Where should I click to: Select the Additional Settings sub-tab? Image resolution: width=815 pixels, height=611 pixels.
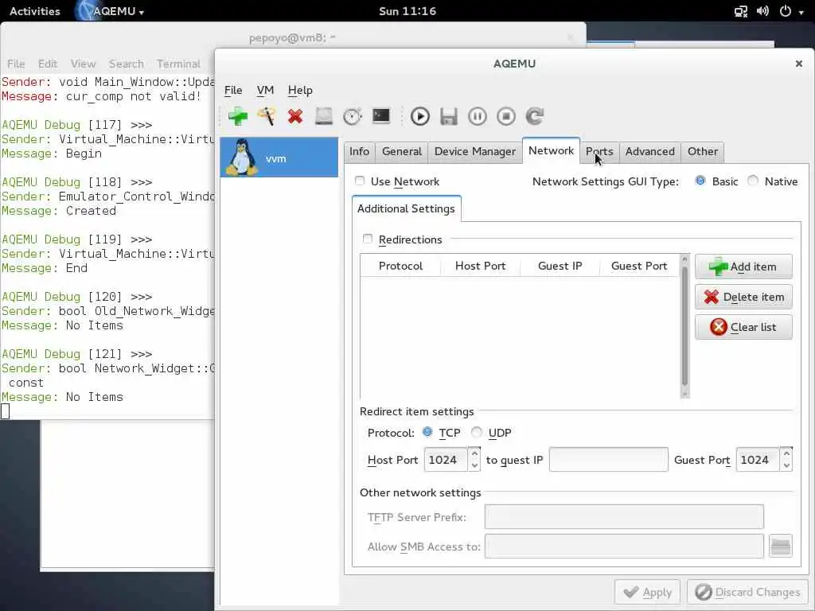(x=406, y=209)
